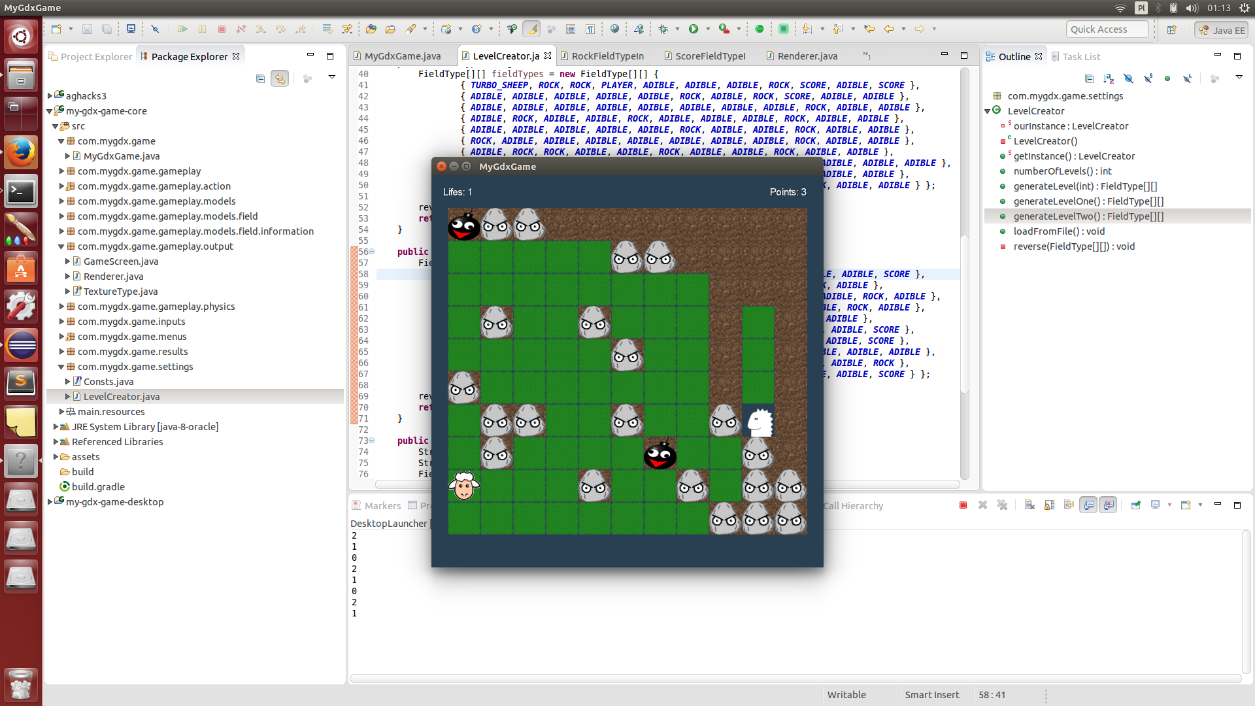Open the Java EE perspective
Viewport: 1255px width, 706px height.
click(x=1221, y=30)
